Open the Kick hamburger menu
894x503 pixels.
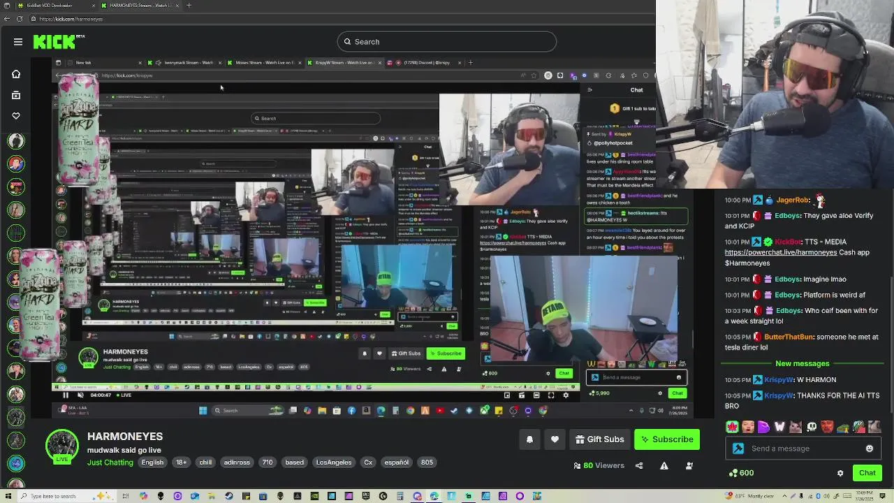point(18,42)
